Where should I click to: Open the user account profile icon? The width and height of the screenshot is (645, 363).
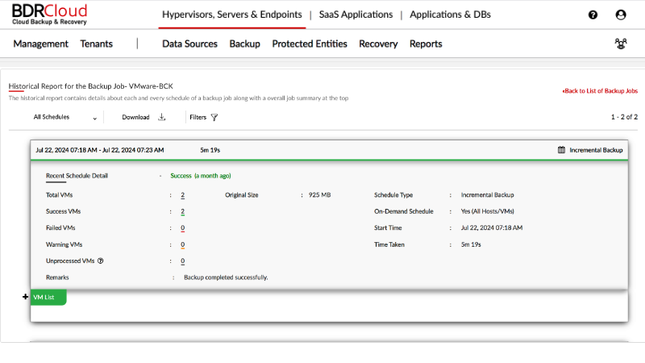pos(621,15)
